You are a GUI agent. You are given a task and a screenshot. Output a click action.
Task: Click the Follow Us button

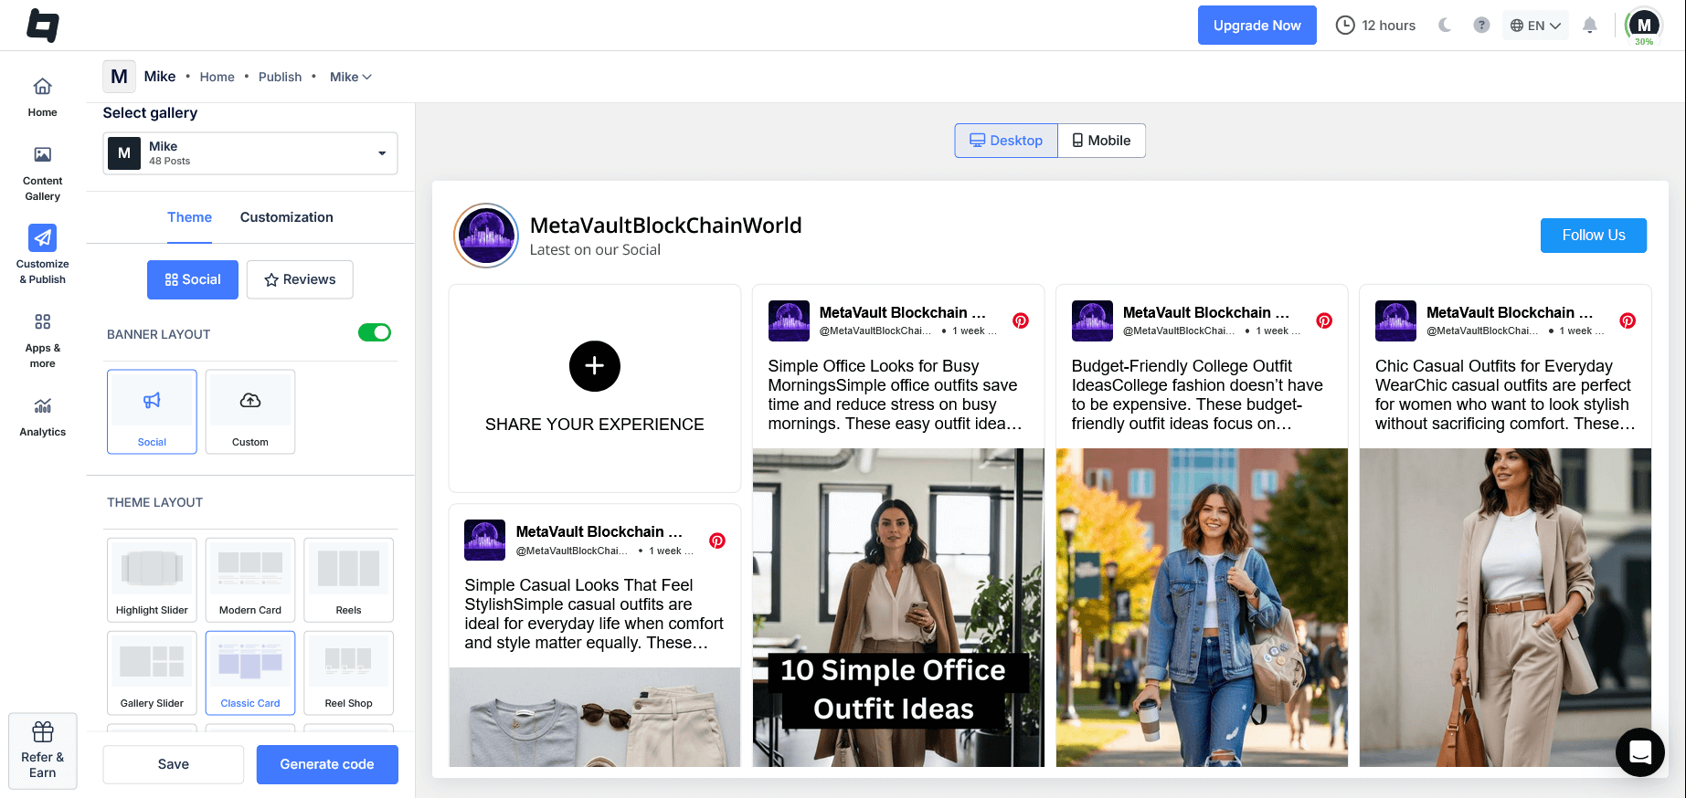point(1593,236)
